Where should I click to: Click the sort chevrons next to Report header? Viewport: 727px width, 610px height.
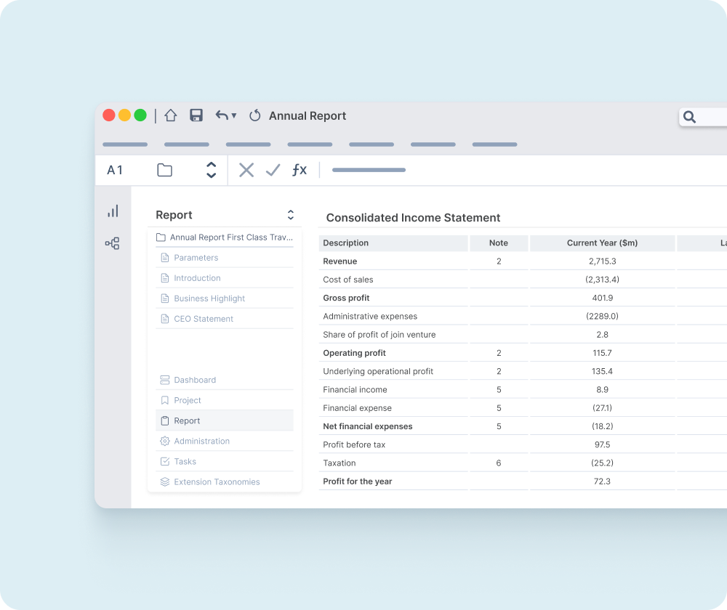pyautogui.click(x=290, y=215)
